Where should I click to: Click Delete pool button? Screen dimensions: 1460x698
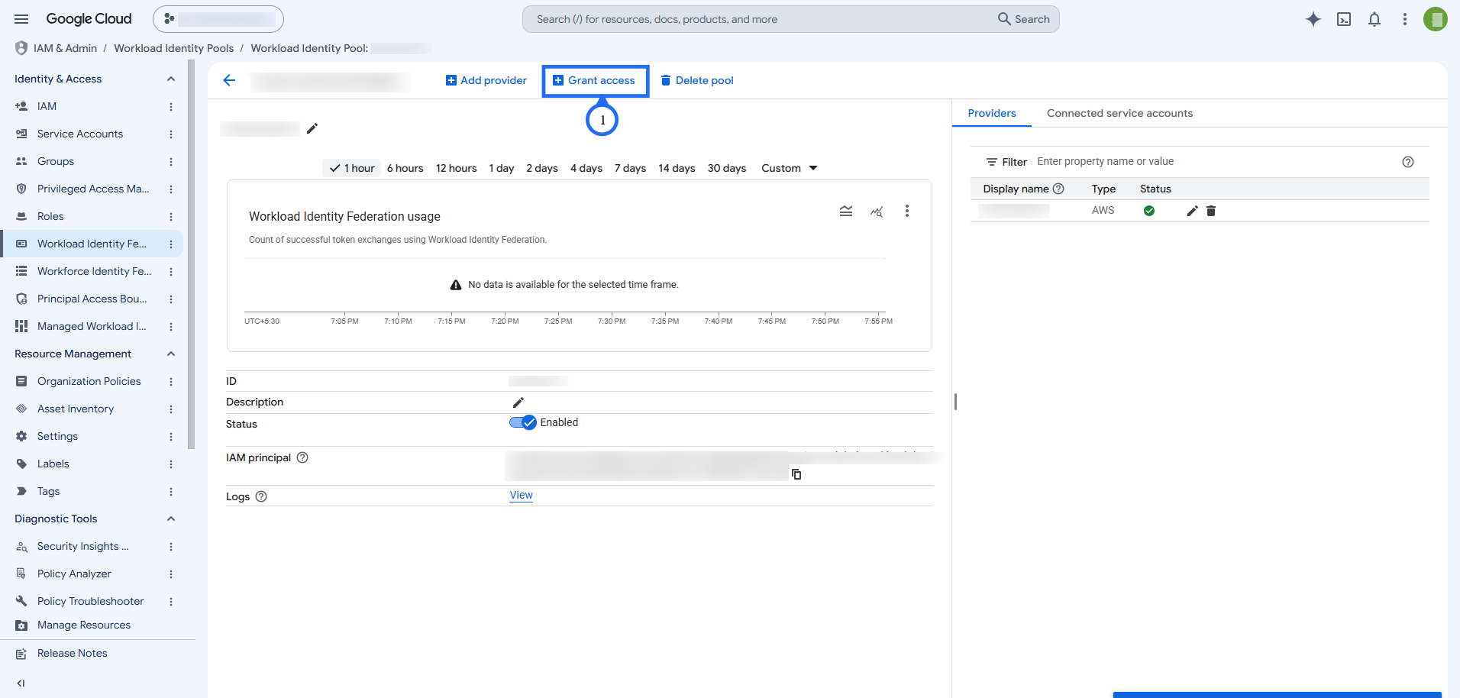697,80
